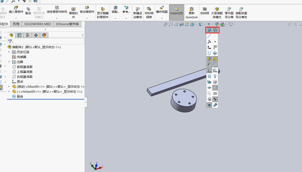The height and width of the screenshot is (172, 302).
Task: Click Zoom to Fit in heads-up toolbar
Action: (x=165, y=24)
